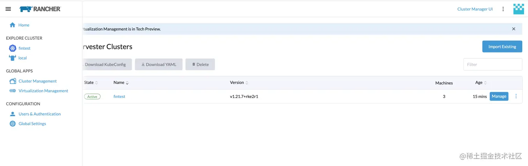528x166 pixels.
Task: Open the Home page icon
Action: click(12, 25)
